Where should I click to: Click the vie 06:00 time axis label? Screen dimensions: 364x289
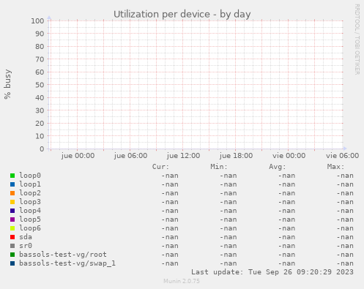pyautogui.click(x=342, y=156)
